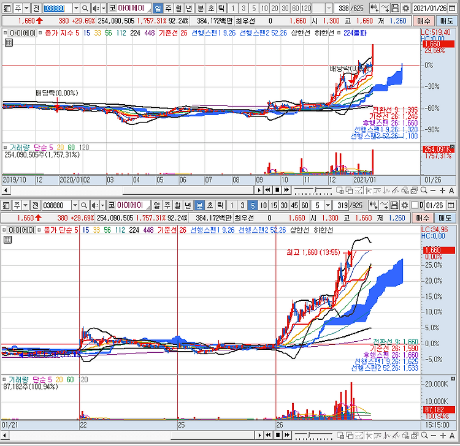Open the interval dropdown showing 5 in lower chart
This screenshot has width=460, height=446.
(x=328, y=205)
